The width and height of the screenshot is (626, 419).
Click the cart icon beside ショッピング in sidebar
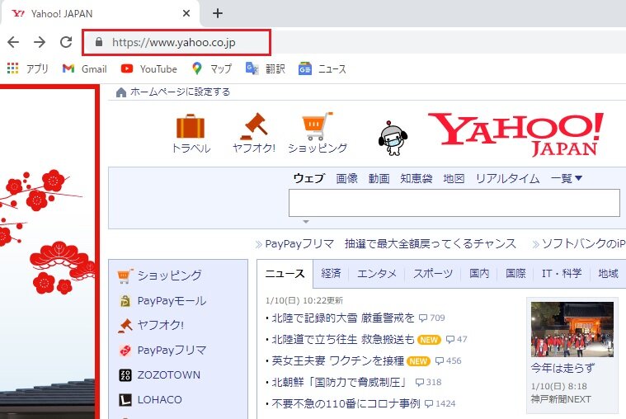click(125, 275)
